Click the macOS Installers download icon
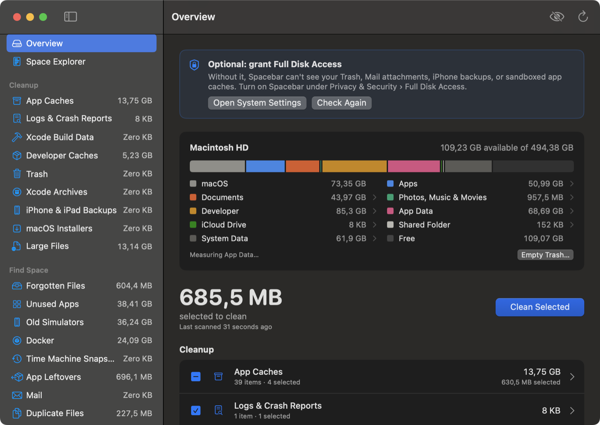Screen dimensions: 600x425 tap(17, 228)
